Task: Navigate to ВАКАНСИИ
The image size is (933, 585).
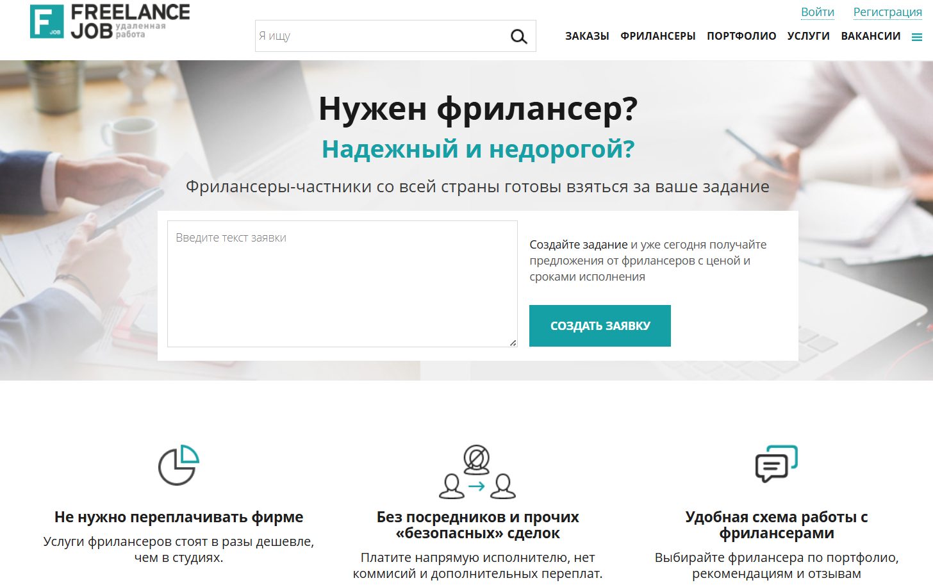Action: (871, 37)
